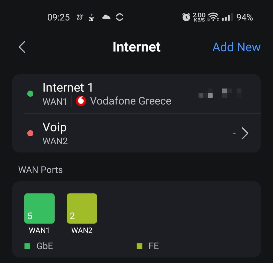Expand Voip details with chevron arrow
Image resolution: width=273 pixels, height=263 pixels.
(x=245, y=133)
